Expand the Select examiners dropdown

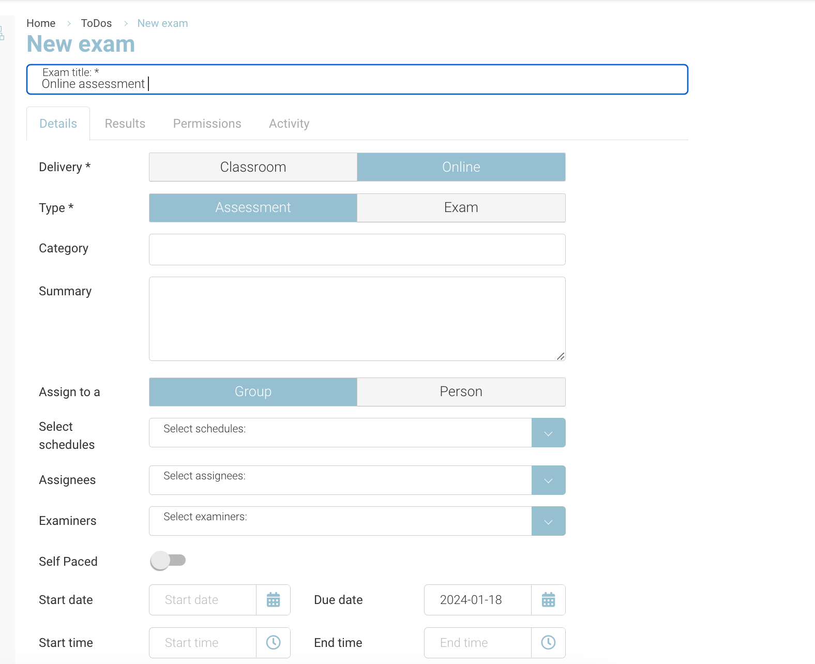548,521
